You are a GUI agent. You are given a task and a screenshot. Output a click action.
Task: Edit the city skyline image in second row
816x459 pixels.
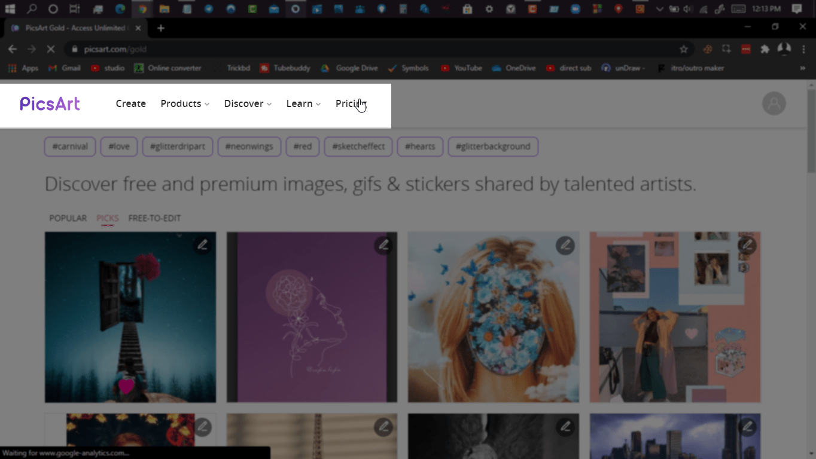pyautogui.click(x=747, y=427)
